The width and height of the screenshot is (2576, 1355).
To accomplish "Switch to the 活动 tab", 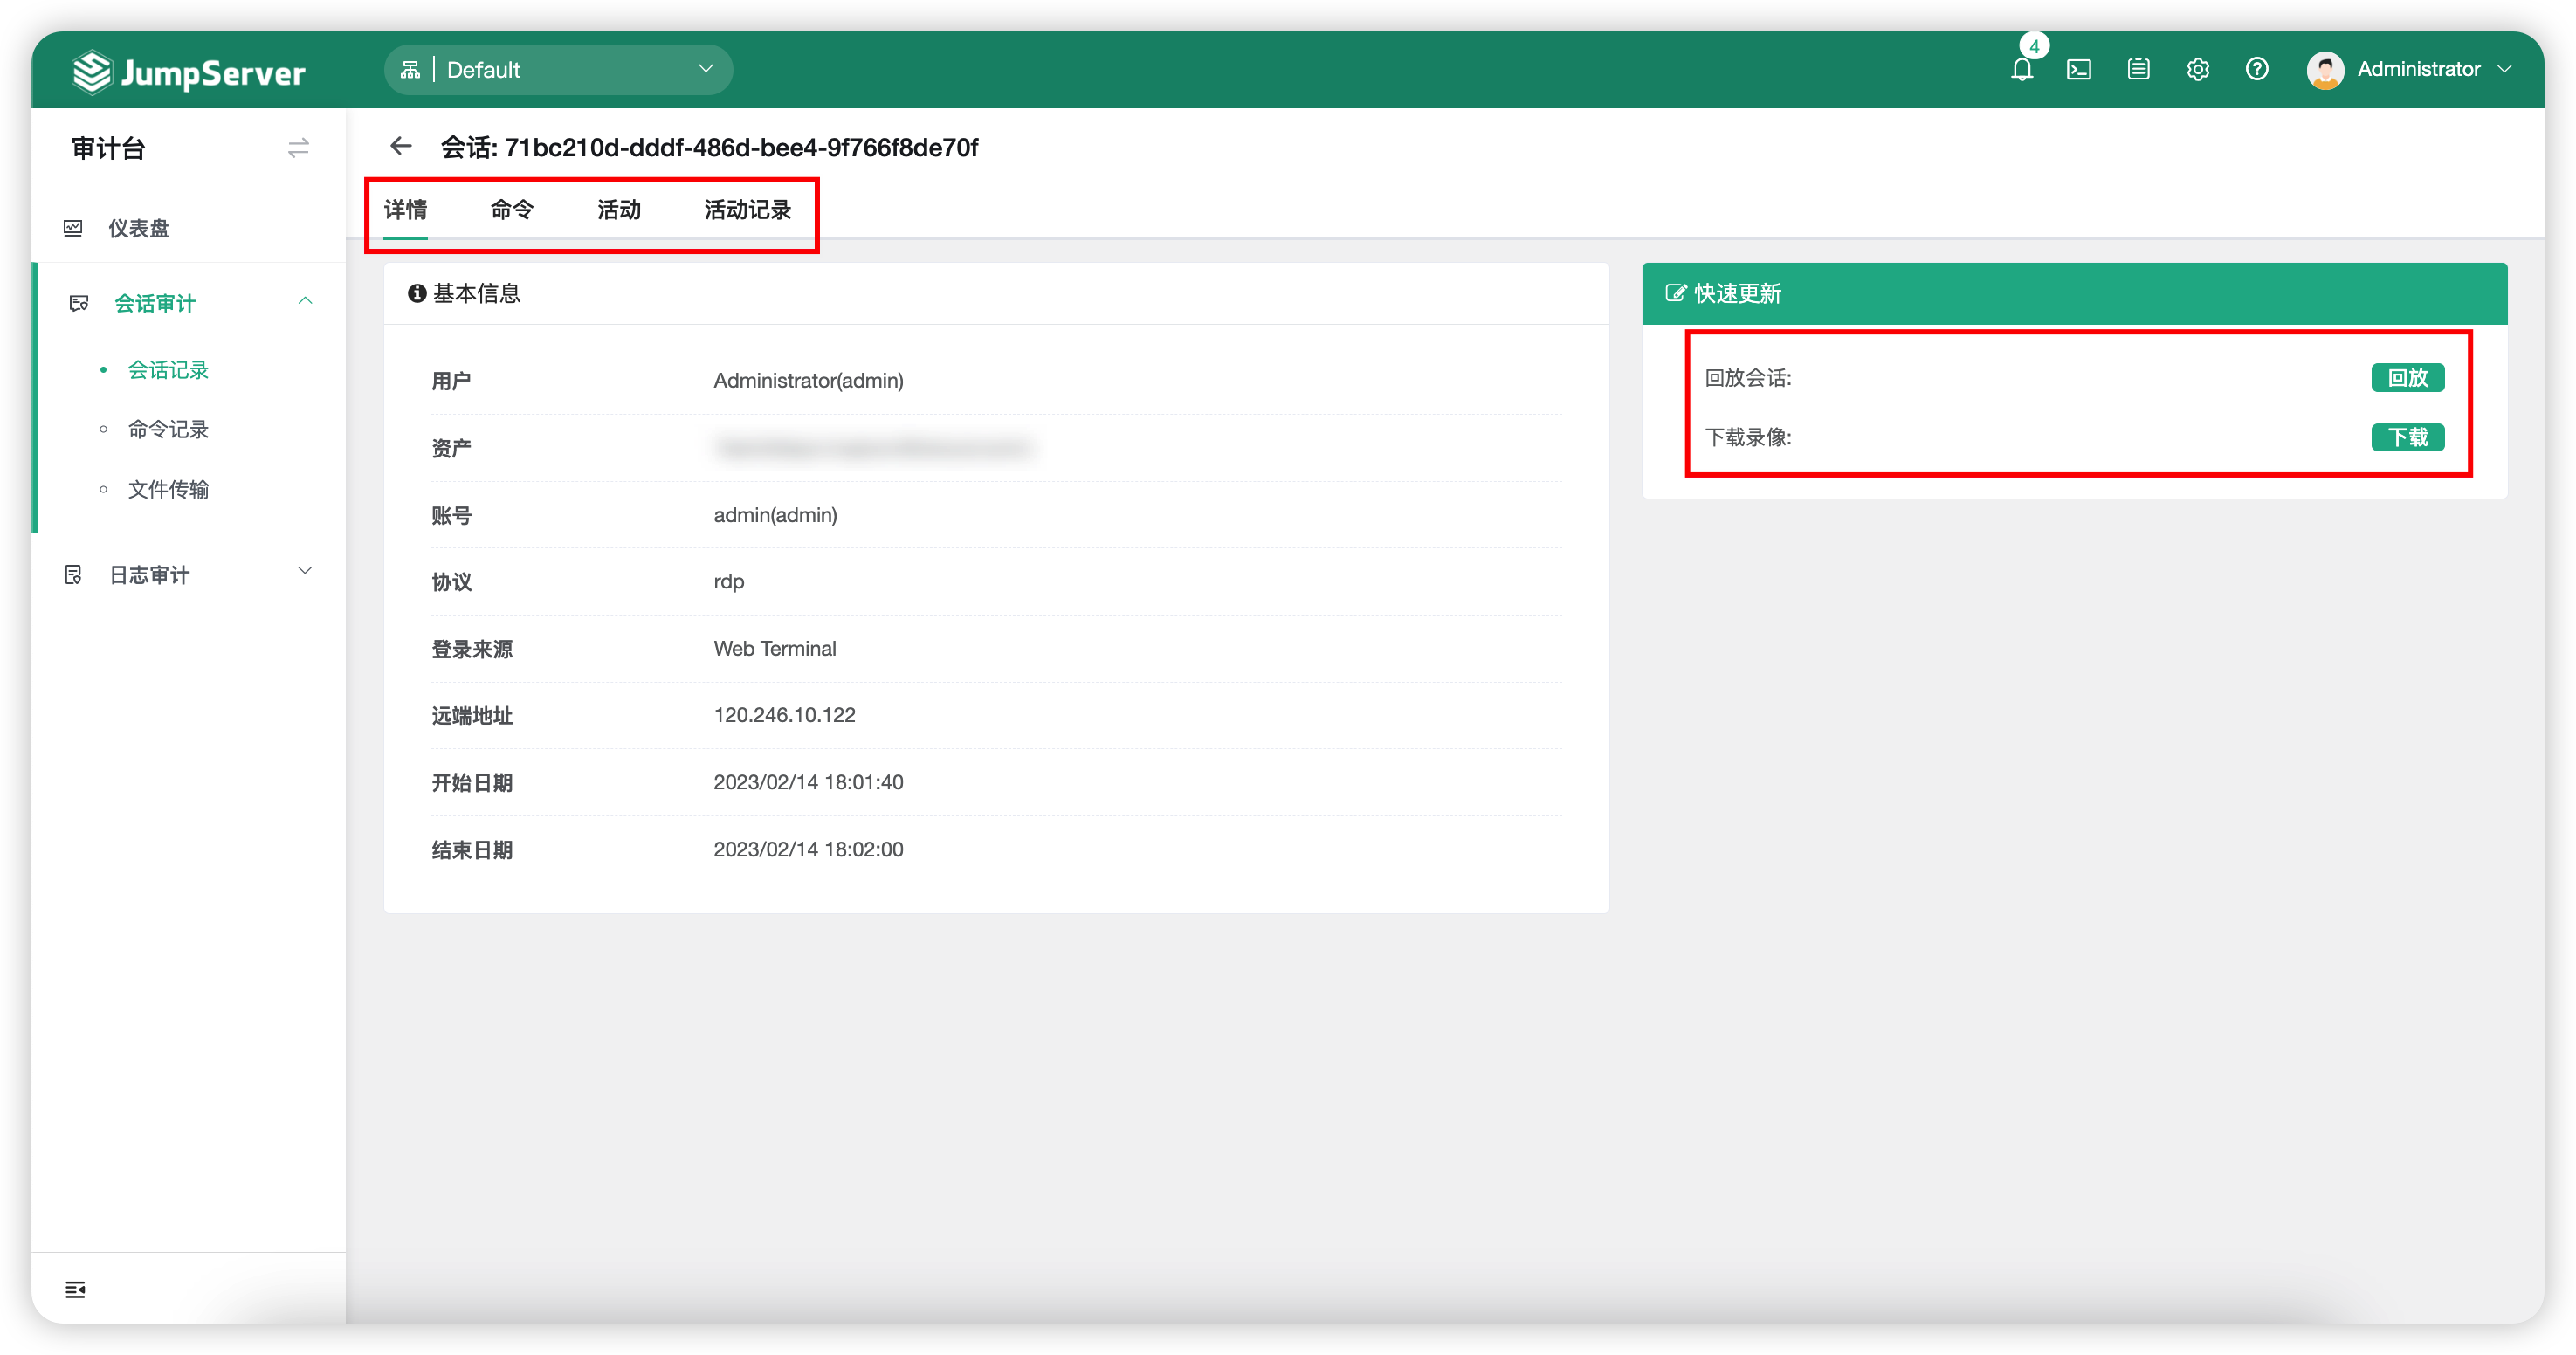I will tap(619, 210).
